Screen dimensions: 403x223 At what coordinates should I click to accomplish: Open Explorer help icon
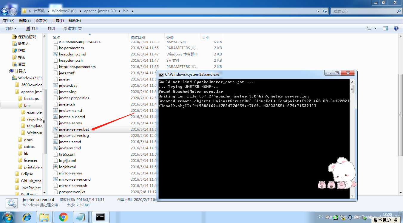click(x=396, y=28)
